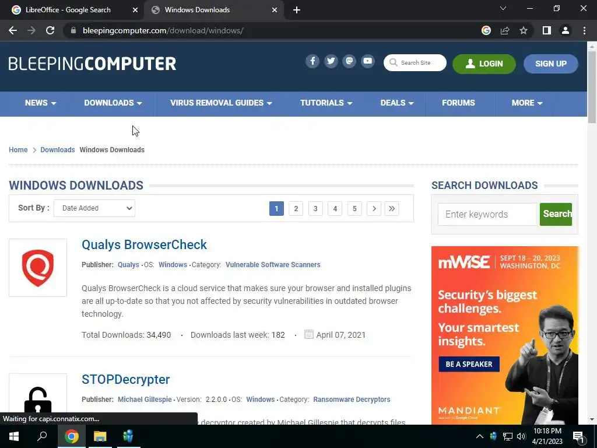Screen dimensions: 597x448
Task: Click the browser forward arrow
Action: click(31, 30)
